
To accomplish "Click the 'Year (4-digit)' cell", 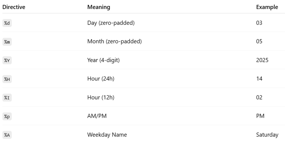I will click(x=104, y=60).
